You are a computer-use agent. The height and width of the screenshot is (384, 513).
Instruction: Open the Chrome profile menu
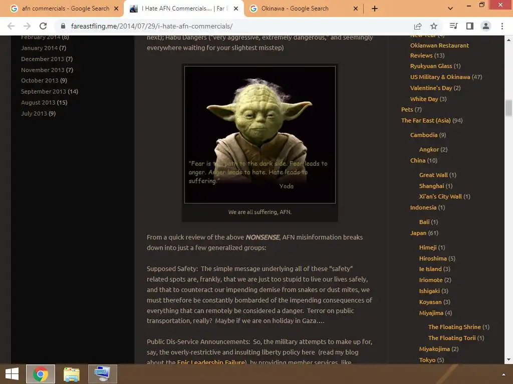486,26
